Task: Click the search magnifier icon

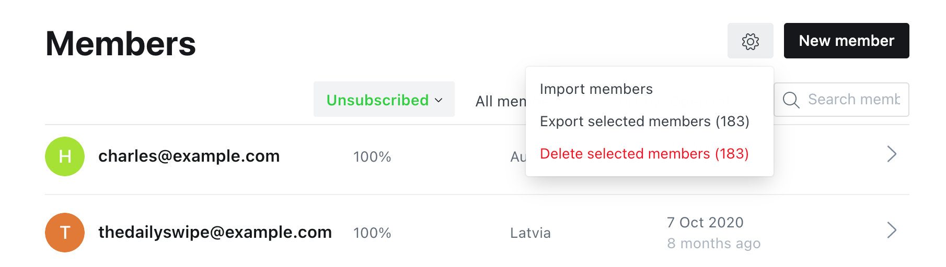Action: (791, 100)
